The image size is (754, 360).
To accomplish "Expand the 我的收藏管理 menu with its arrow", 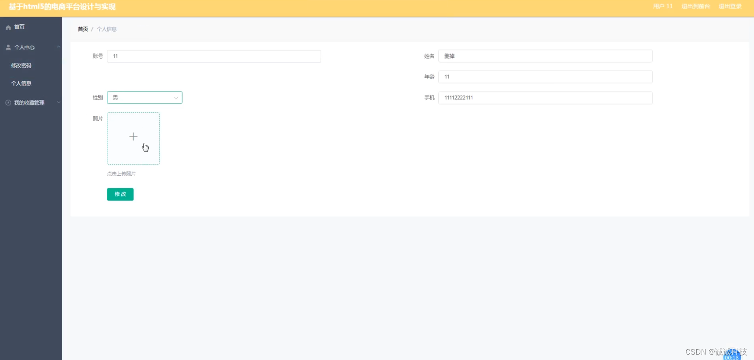I will pyautogui.click(x=59, y=102).
